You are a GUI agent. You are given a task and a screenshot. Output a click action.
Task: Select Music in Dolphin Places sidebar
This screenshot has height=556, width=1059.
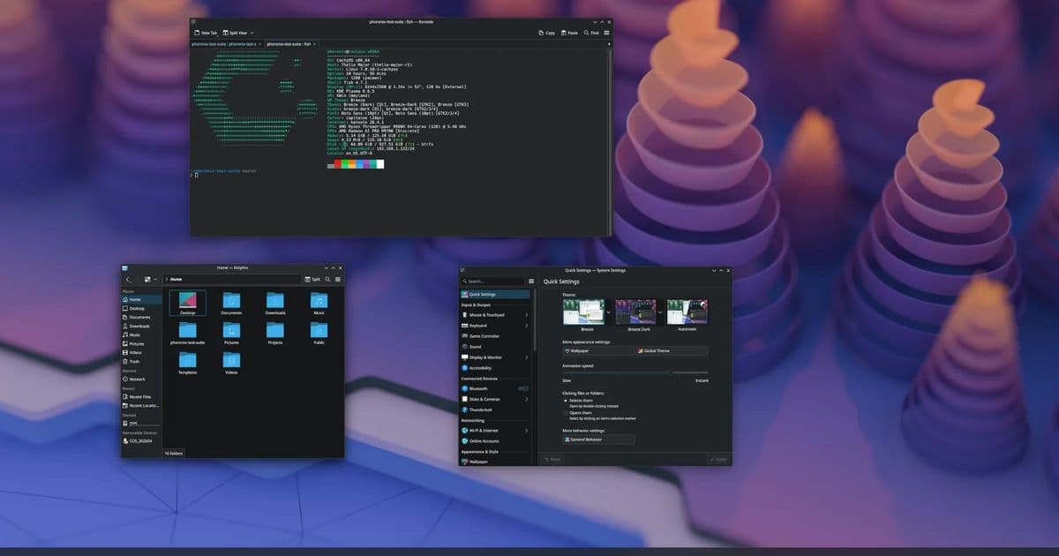tap(142, 334)
